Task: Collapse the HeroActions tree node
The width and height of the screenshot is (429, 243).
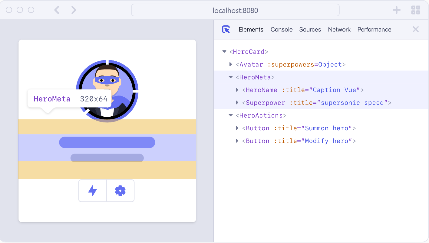Action: [231, 115]
